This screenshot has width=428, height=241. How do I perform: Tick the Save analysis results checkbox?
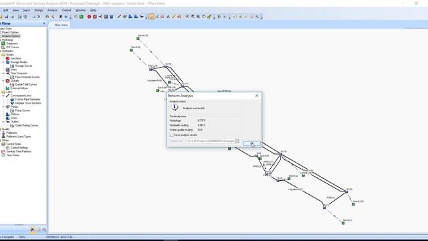click(171, 135)
